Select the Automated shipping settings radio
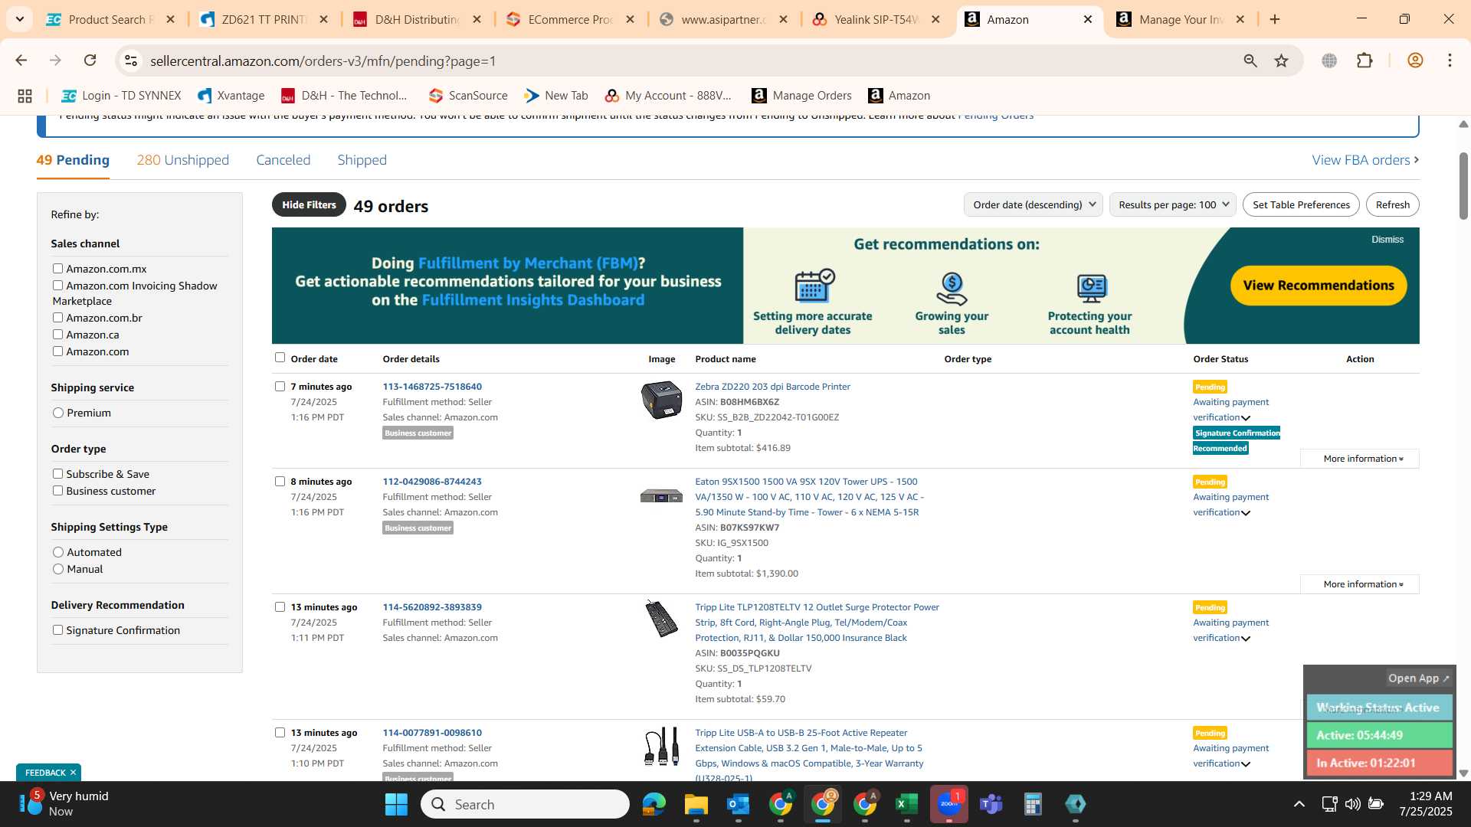Screen dimensions: 1471x827 (x=58, y=552)
